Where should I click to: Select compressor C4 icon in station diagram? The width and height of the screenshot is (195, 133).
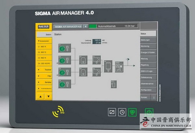(62, 84)
